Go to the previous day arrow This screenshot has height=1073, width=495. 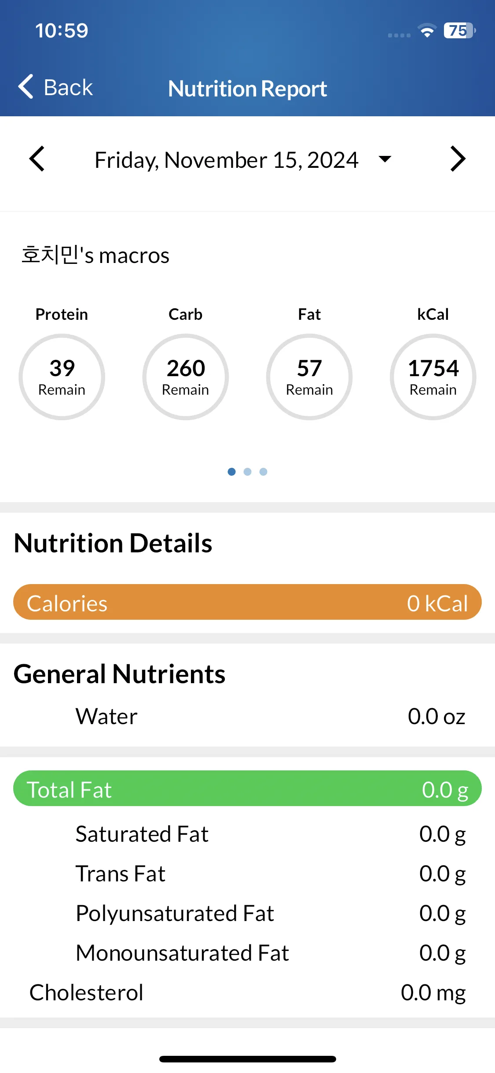click(x=37, y=159)
